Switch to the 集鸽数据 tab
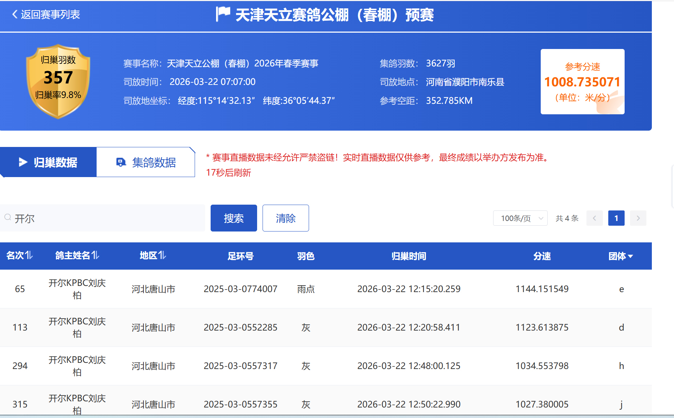 [x=146, y=162]
